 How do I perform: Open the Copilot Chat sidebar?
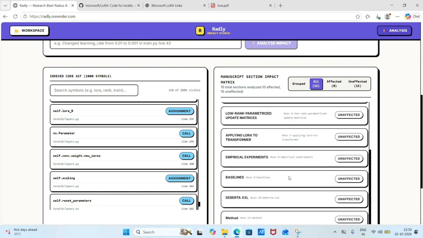[412, 16]
